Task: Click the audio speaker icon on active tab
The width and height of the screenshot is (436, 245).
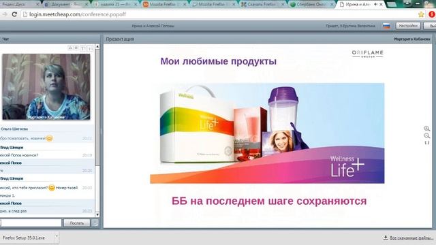Action: [375, 5]
